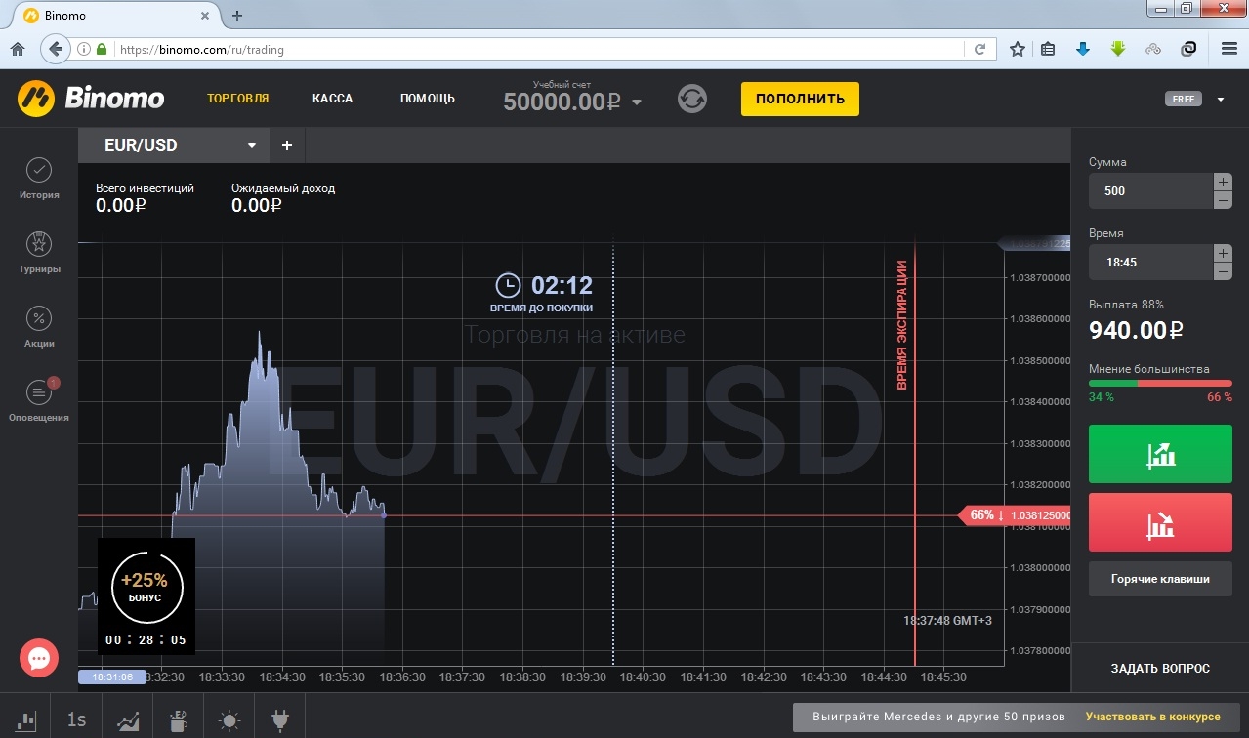The height and width of the screenshot is (738, 1249).
Task: Click the FREE account badge
Action: 1184,99
